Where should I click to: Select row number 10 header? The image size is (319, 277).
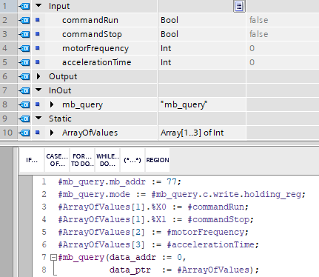[8, 133]
